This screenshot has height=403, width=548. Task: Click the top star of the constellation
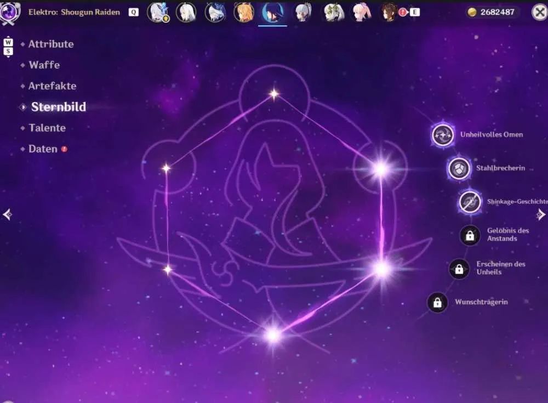point(274,94)
